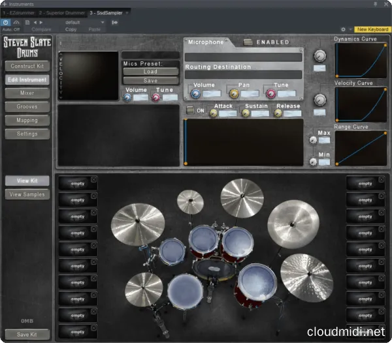Select the ride cymbal at lower right
This screenshot has width=392, height=343.
pos(307,277)
